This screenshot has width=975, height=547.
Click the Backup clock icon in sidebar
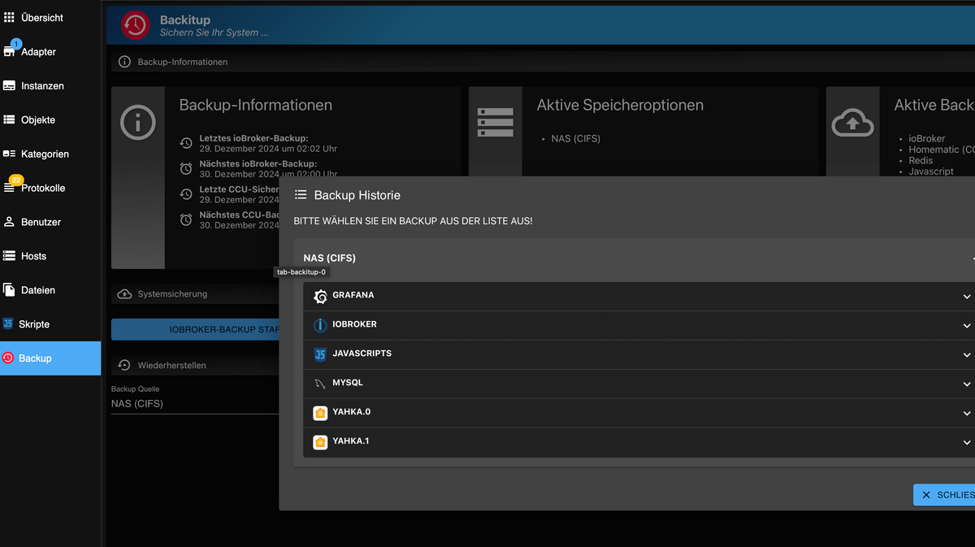pyautogui.click(x=8, y=358)
